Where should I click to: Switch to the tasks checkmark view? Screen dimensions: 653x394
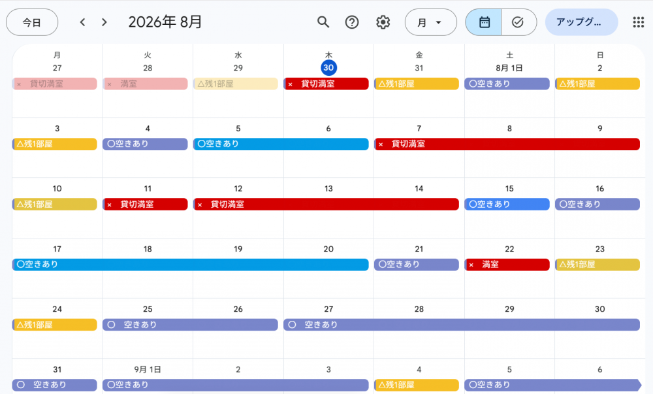(518, 22)
